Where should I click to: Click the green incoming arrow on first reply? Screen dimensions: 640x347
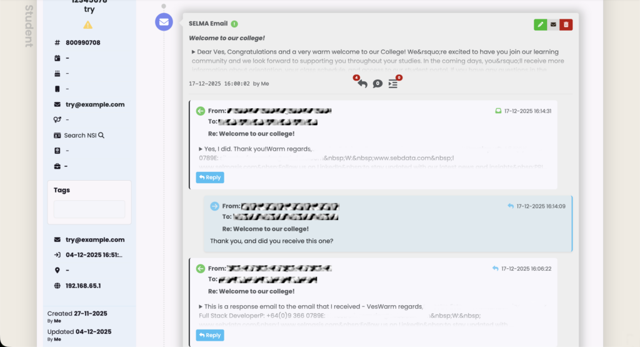[201, 111]
